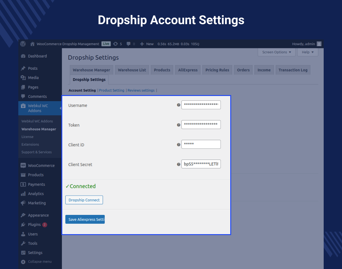This screenshot has width=342, height=269.
Task: Click the home icon in admin bar
Action: [x=32, y=44]
